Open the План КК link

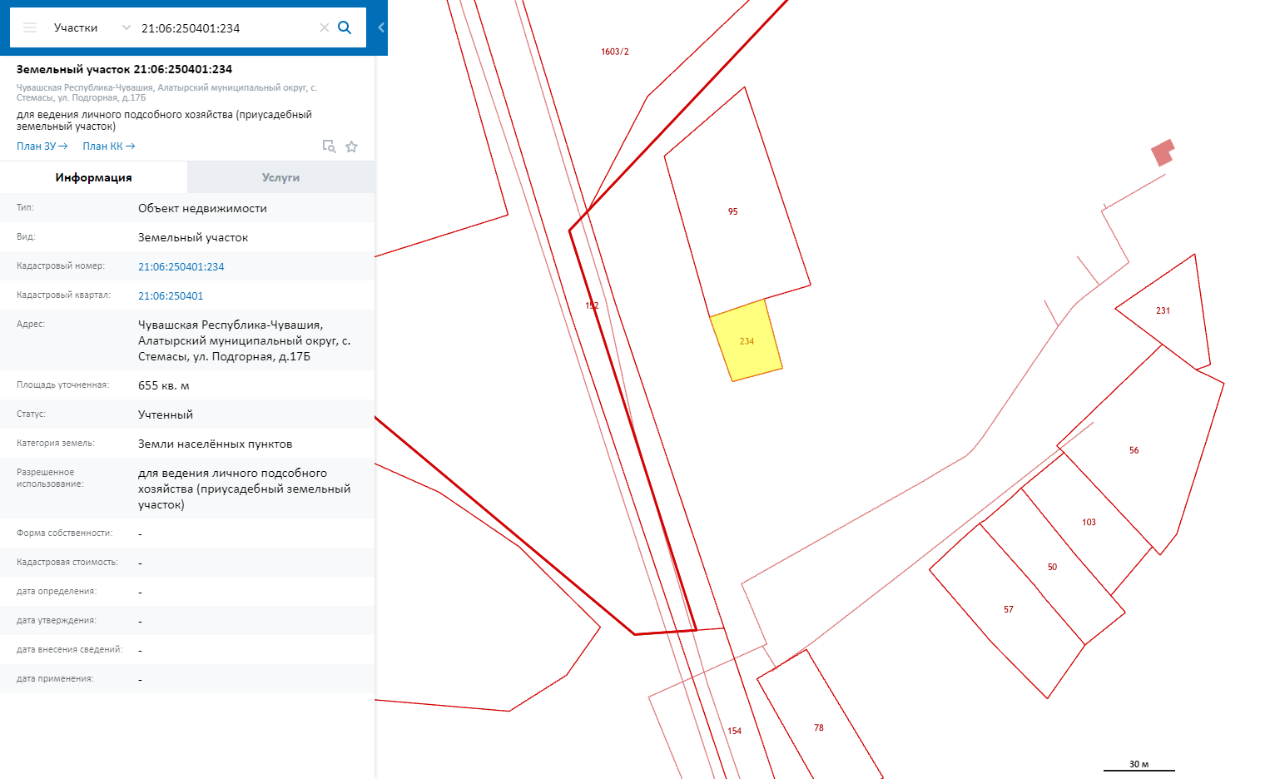coord(108,146)
